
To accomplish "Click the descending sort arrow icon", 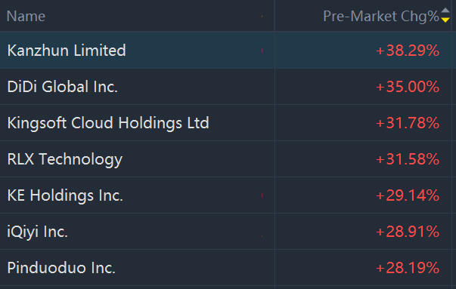I will (x=445, y=20).
